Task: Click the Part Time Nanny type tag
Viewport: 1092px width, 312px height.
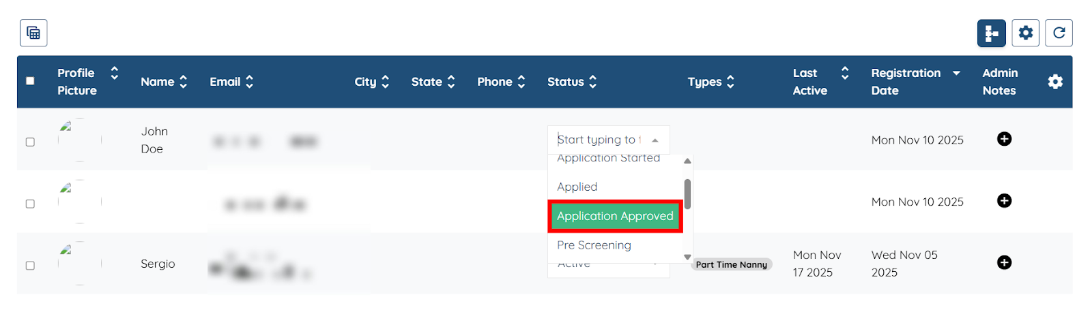Action: point(731,264)
